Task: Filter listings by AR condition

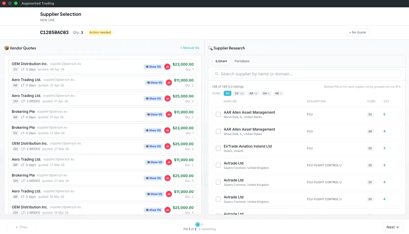Action: point(253,93)
